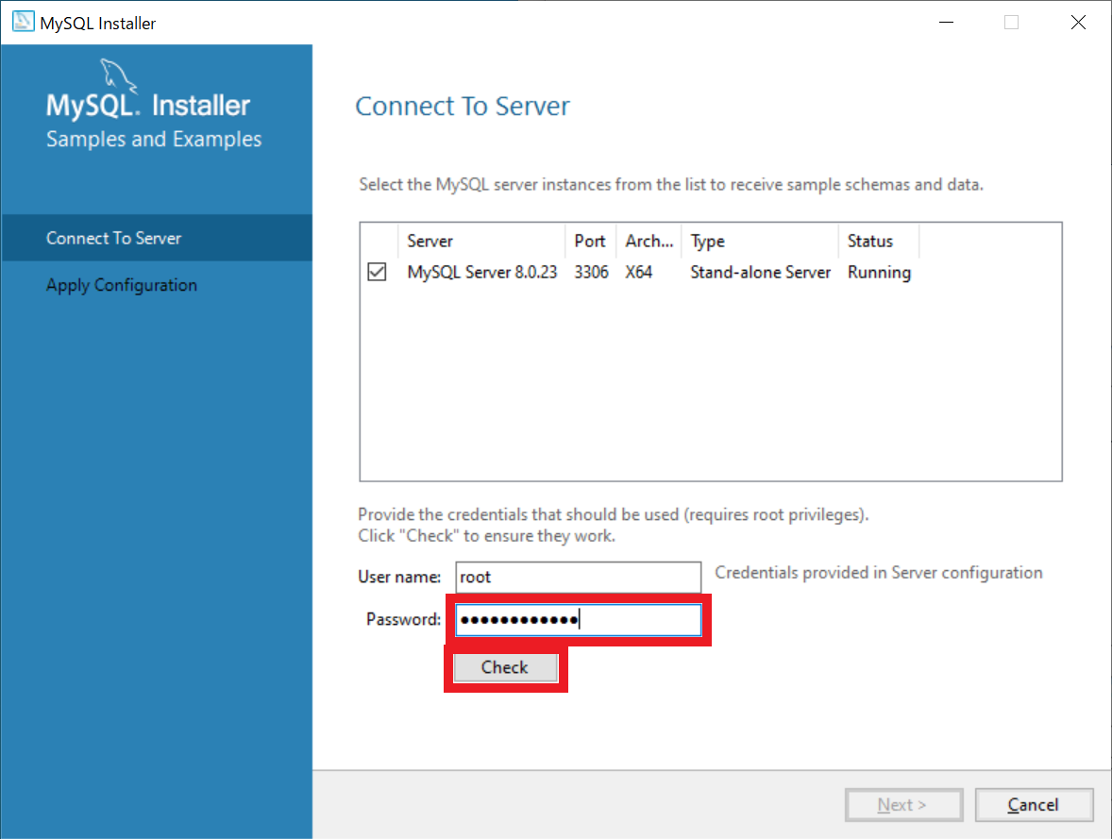1112x839 pixels.
Task: Click the MySQL dolphin logo
Action: point(118,76)
